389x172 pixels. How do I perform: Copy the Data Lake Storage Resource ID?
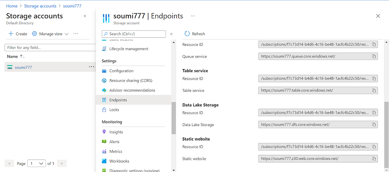click(x=374, y=113)
